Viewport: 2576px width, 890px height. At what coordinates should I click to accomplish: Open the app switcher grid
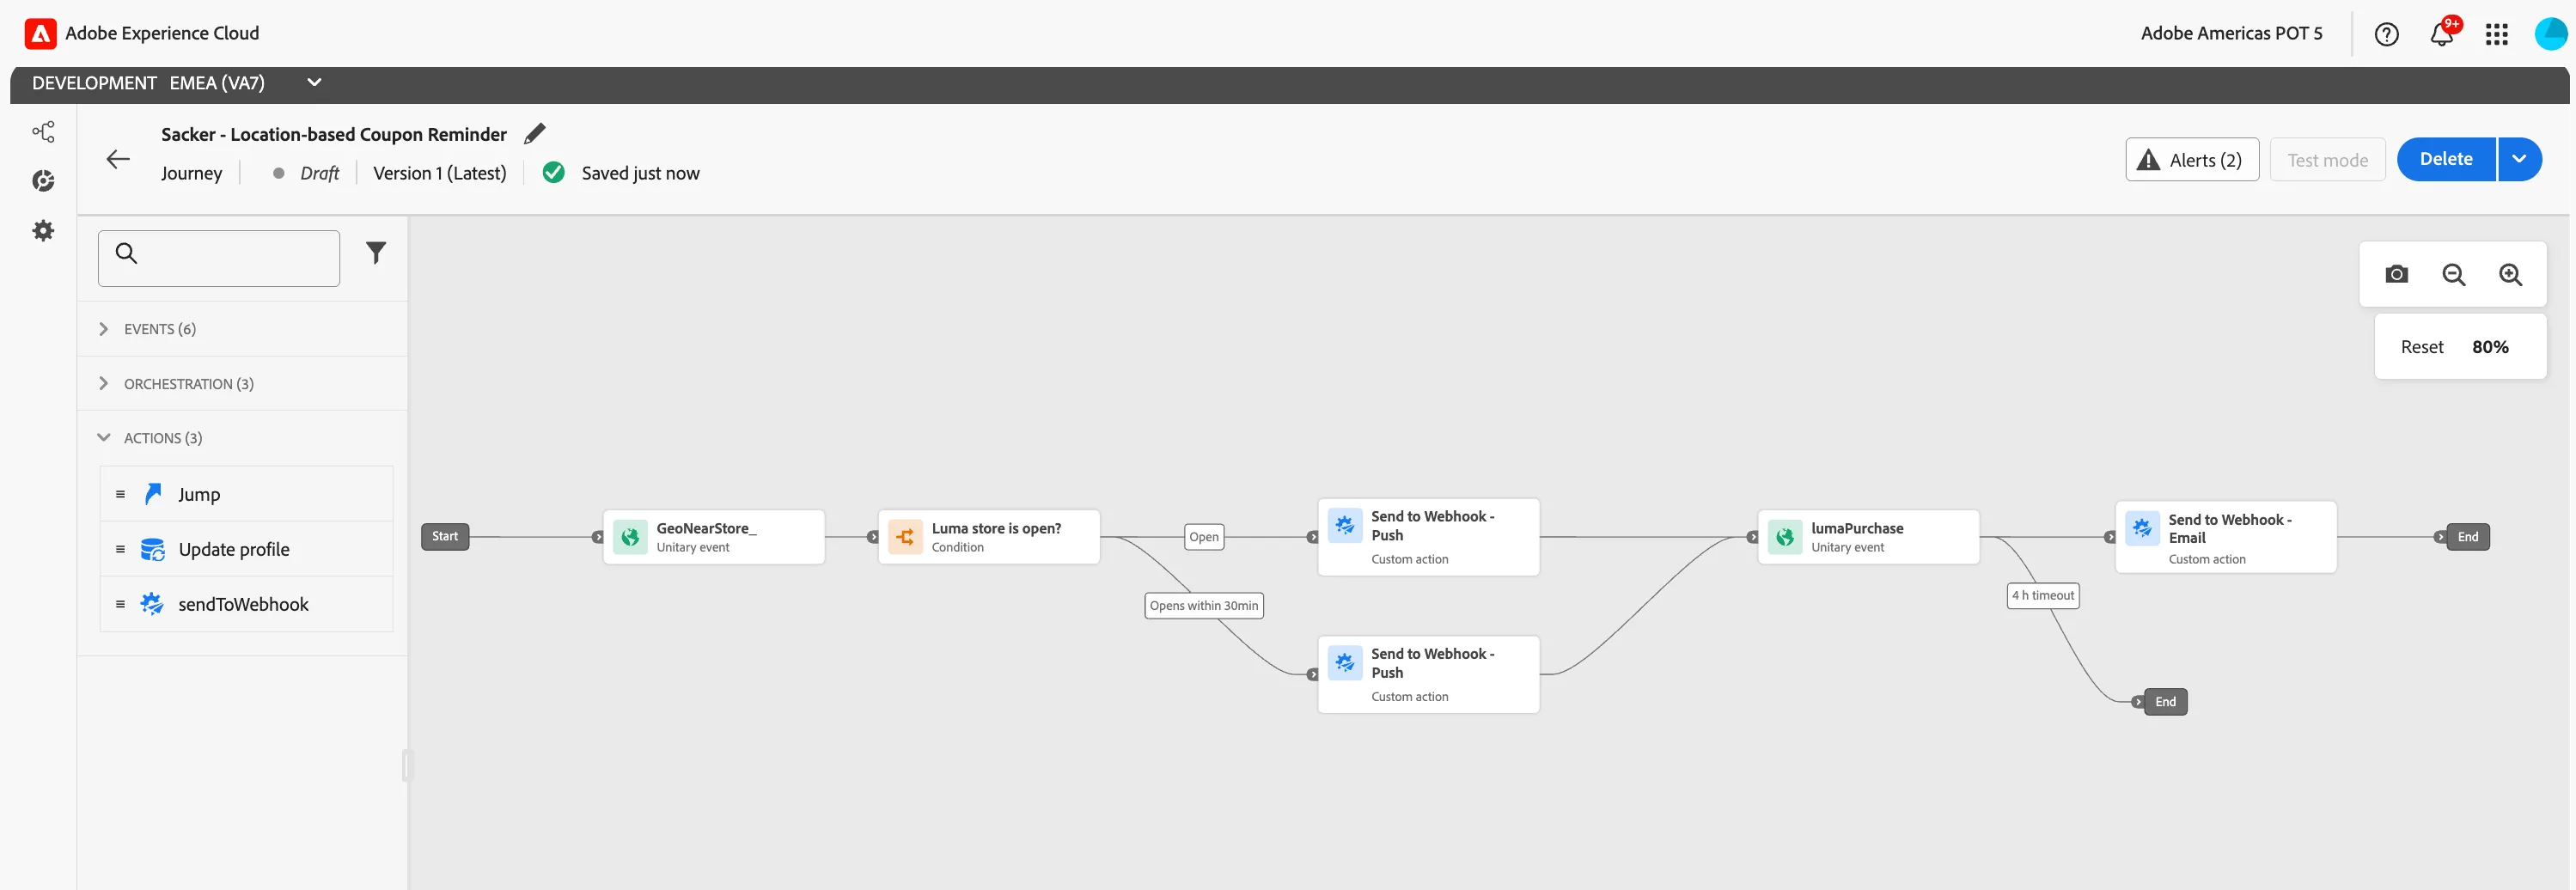click(2496, 34)
